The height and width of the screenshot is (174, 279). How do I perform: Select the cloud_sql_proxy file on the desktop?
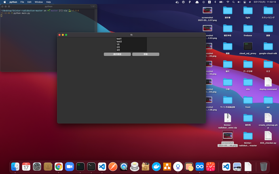[x=248, y=48]
